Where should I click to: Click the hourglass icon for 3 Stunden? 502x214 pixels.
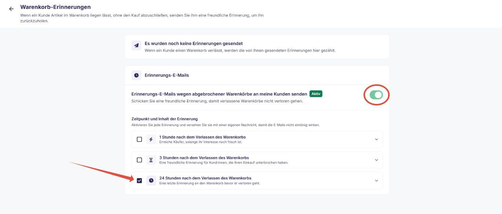[x=151, y=160]
